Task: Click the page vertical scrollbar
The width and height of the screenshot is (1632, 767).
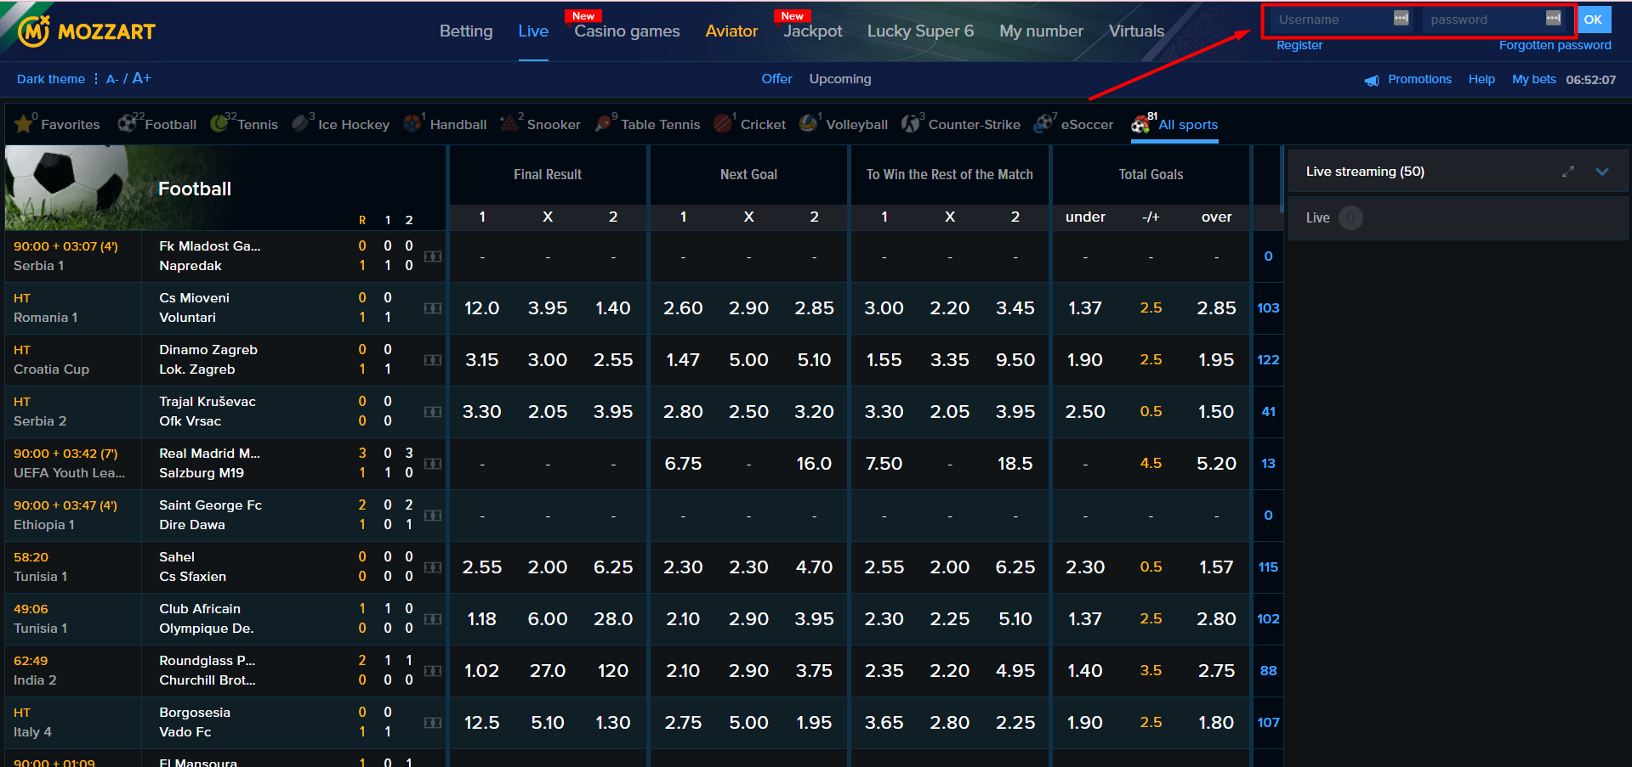Action: click(x=1282, y=178)
